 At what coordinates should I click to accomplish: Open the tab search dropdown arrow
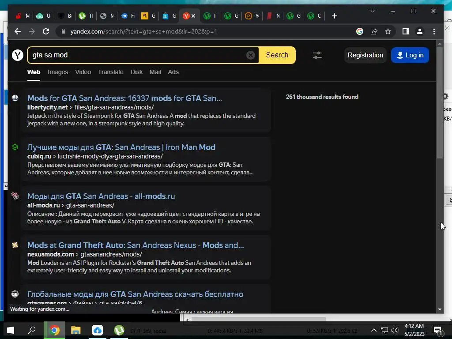click(373, 11)
